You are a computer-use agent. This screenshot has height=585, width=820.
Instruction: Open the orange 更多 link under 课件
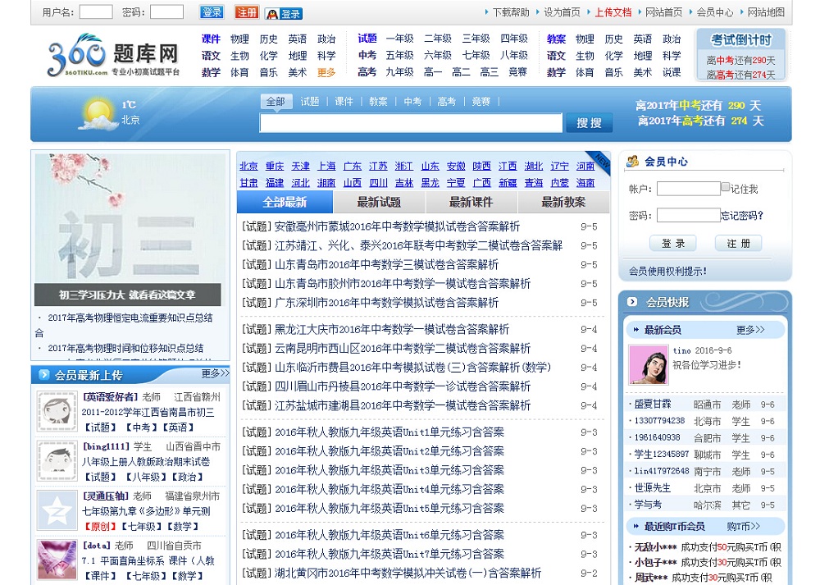326,72
